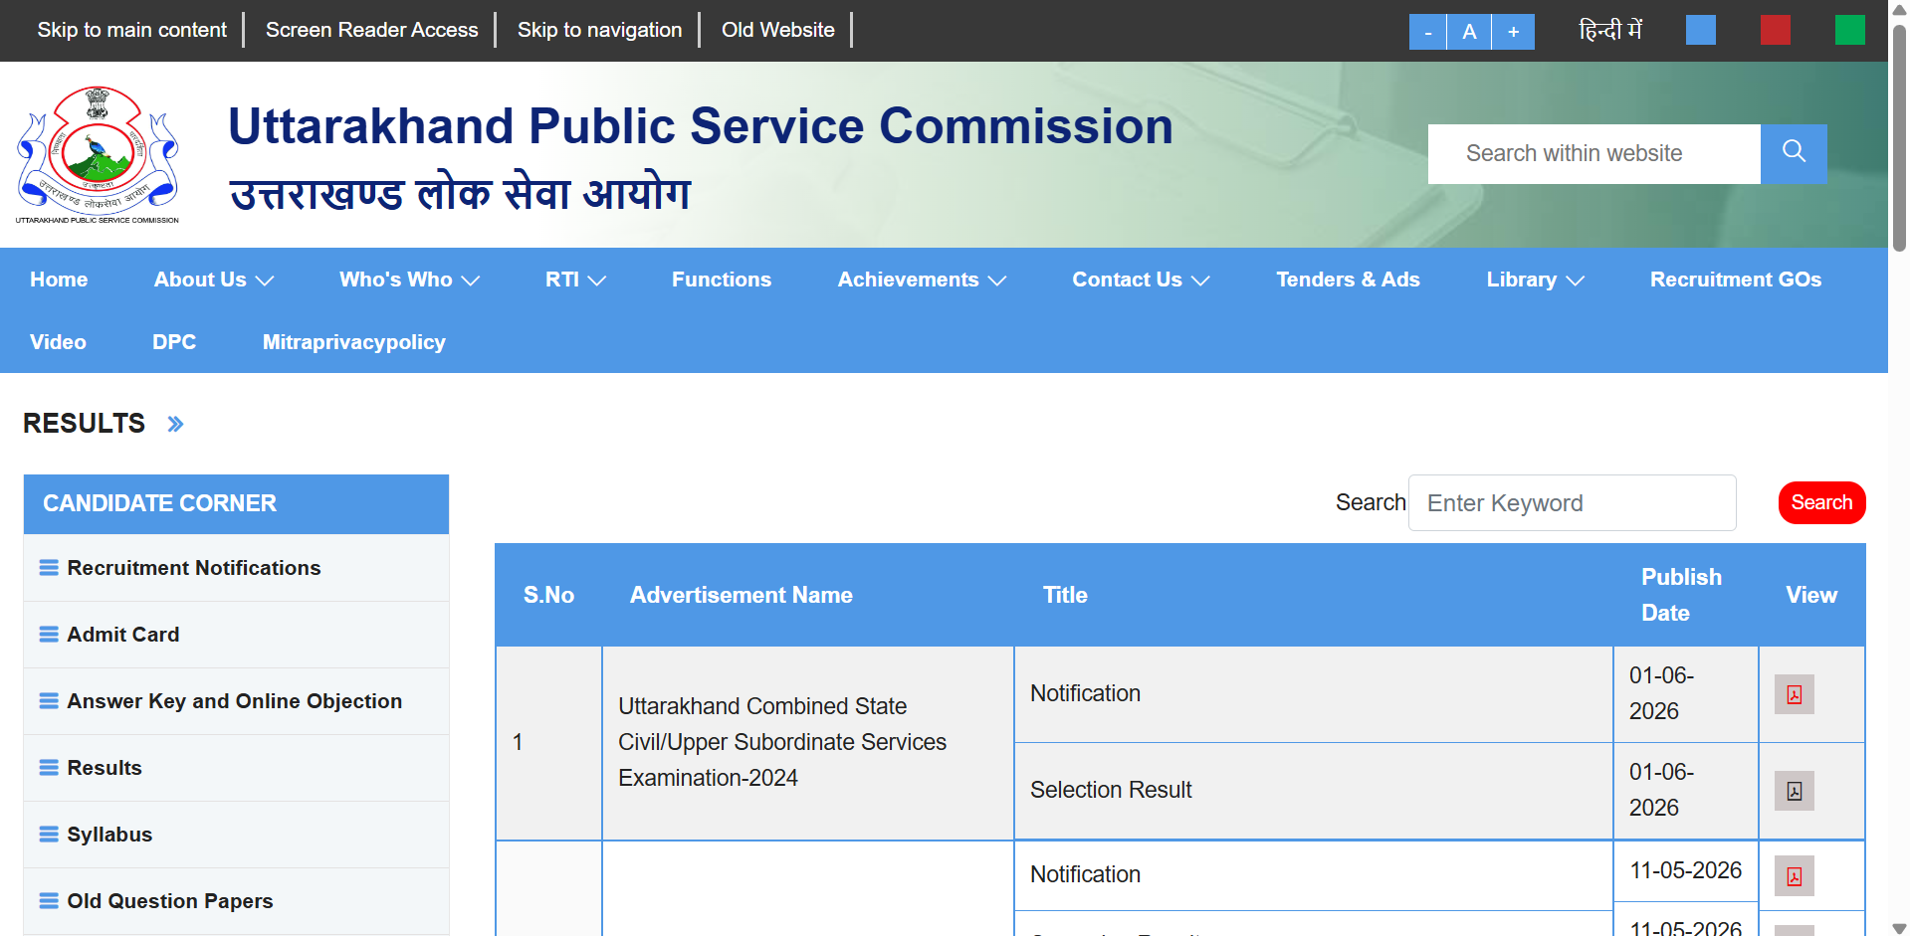Open Syllabus in Candidate Corner

109,835
